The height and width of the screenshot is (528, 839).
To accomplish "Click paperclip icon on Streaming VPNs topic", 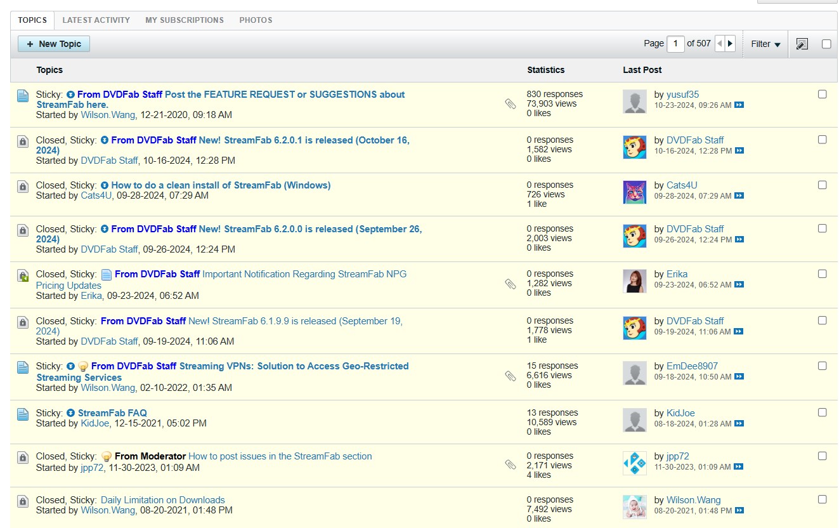I will point(511,376).
